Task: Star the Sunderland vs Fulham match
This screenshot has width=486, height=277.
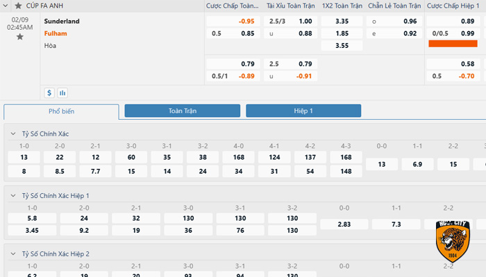Action: pos(19,37)
